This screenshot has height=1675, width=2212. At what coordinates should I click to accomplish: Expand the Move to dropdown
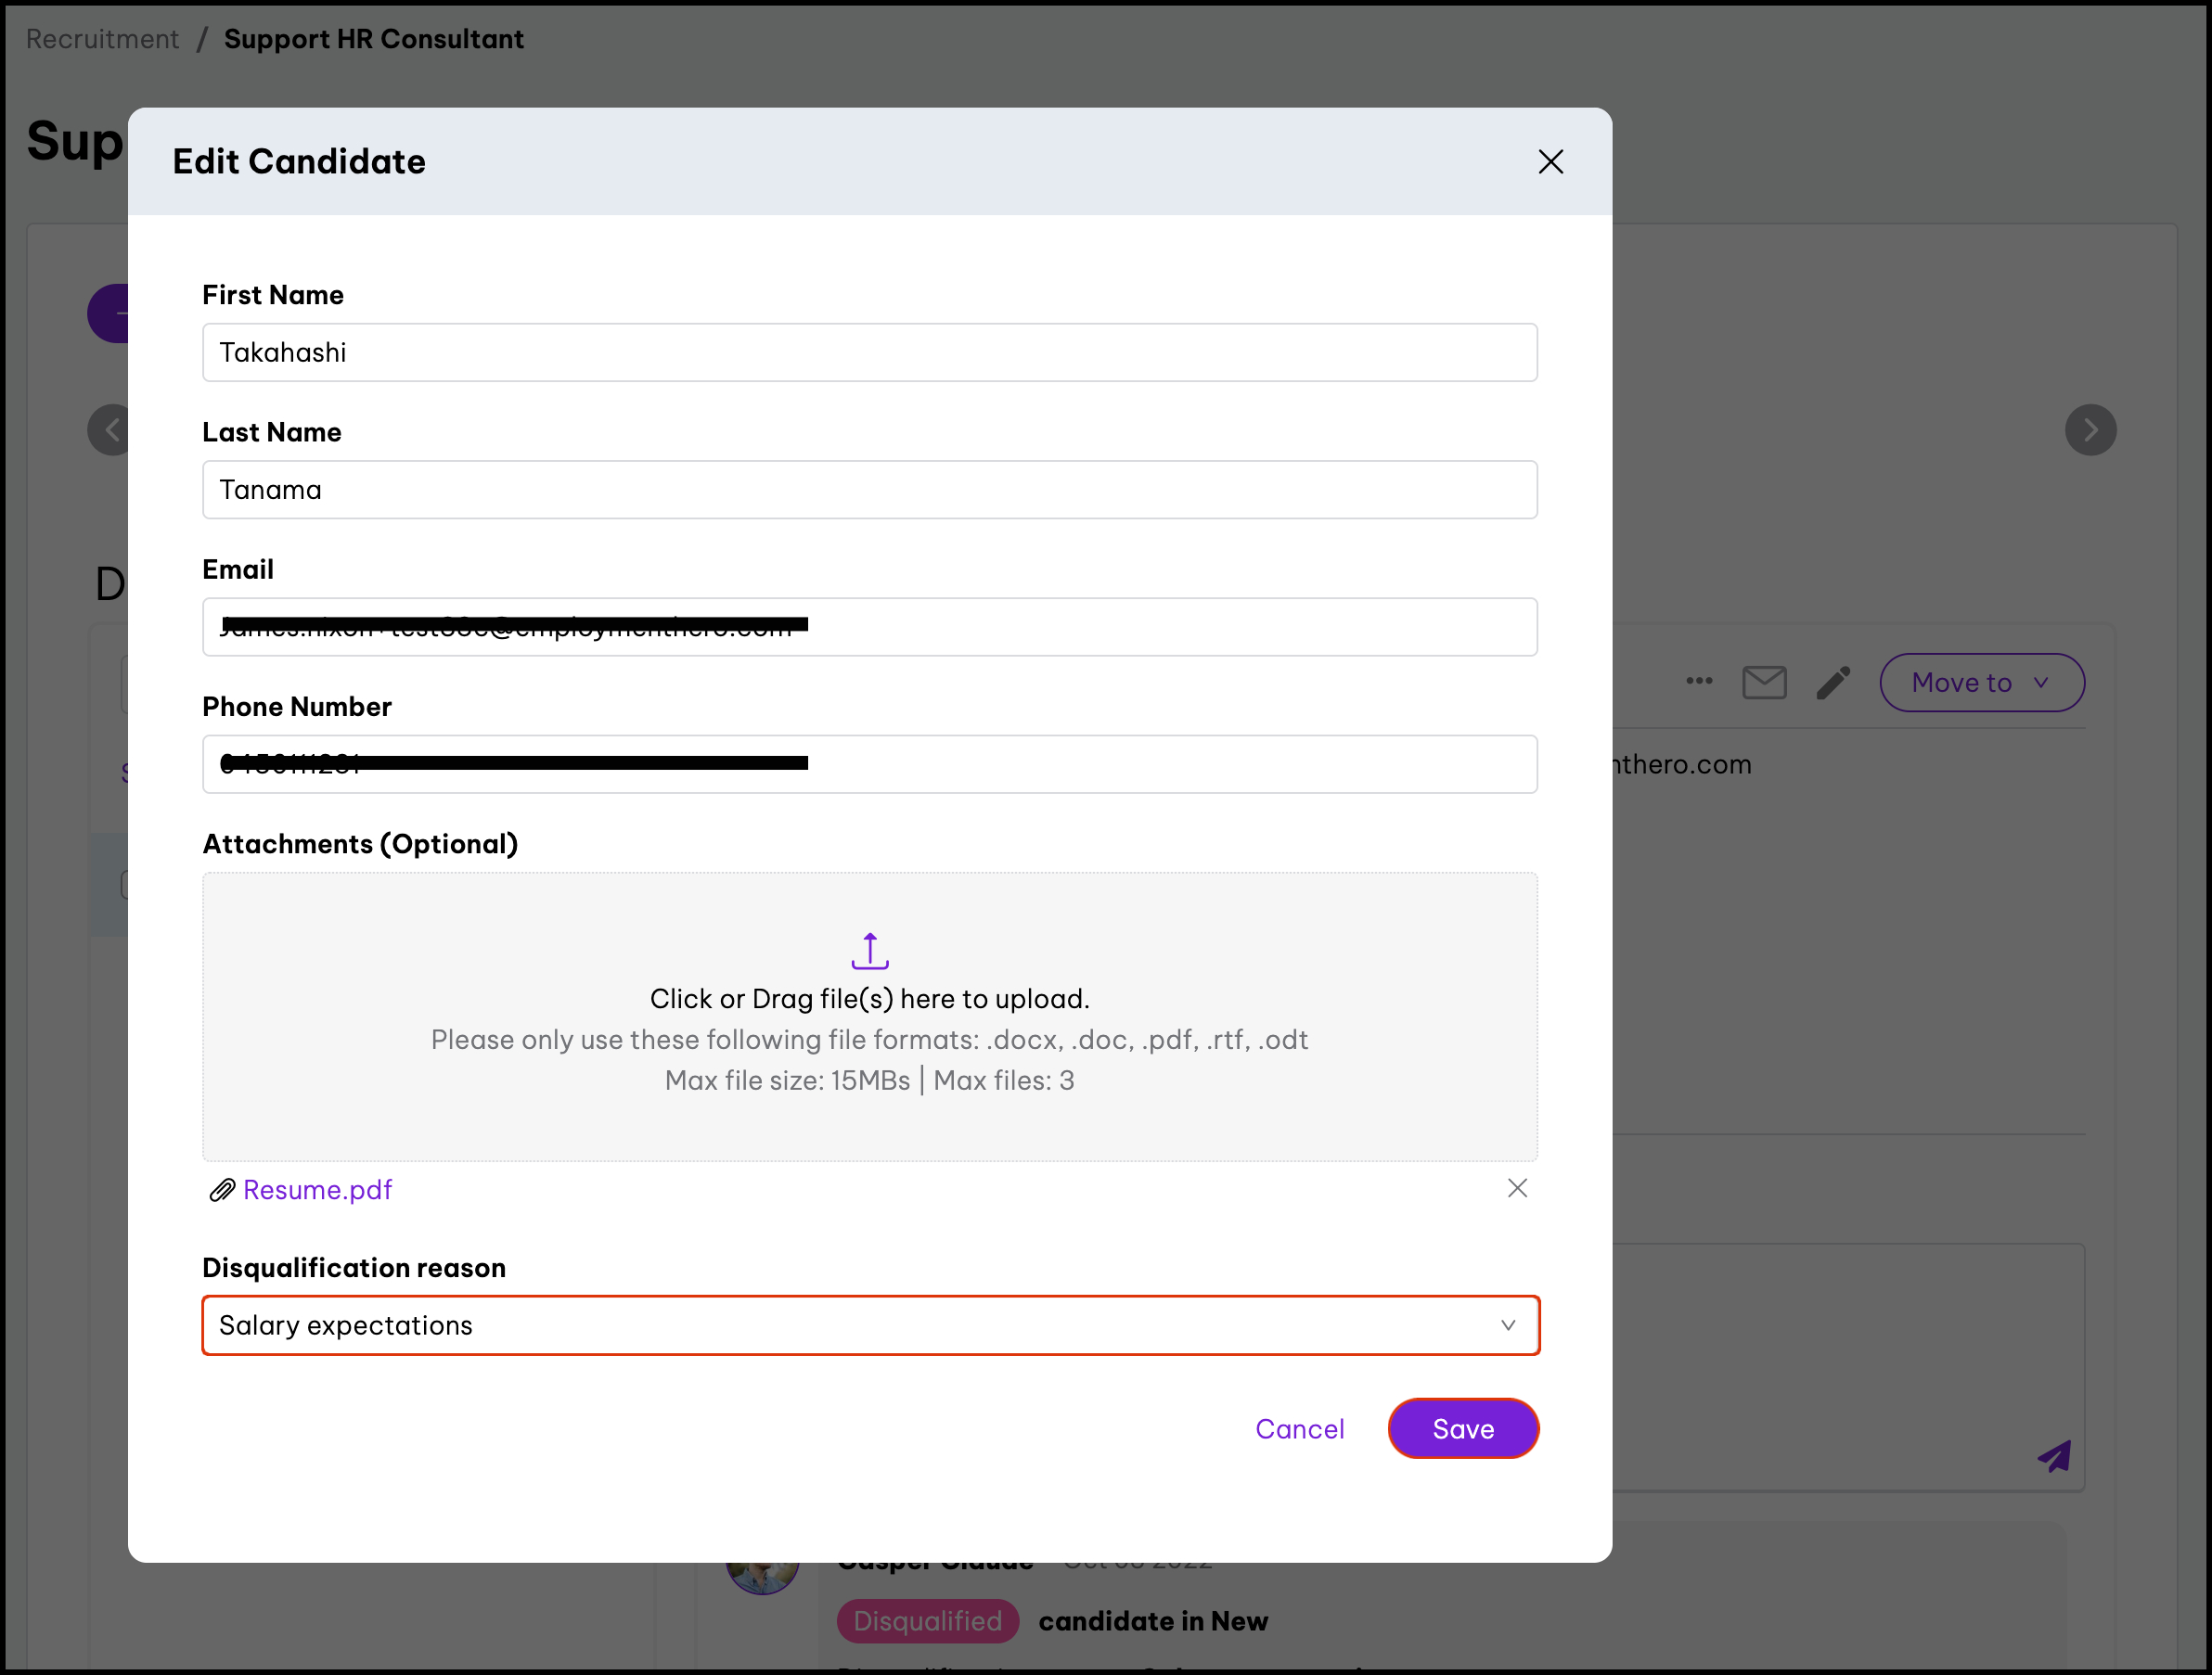tap(1981, 683)
